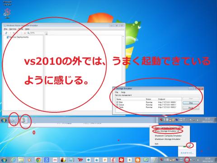Screen dimensions: 217x163
Task: Click the Start orb on the upper taskbar
Action: (4, 120)
